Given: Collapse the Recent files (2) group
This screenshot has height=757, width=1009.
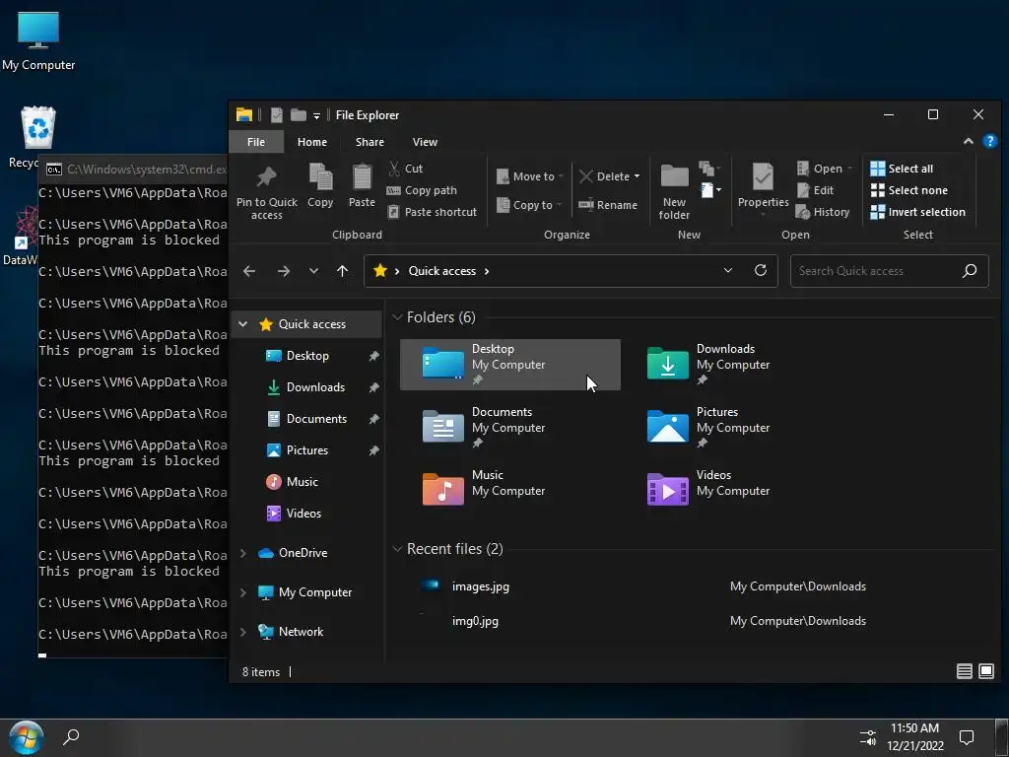Looking at the screenshot, I should (397, 549).
